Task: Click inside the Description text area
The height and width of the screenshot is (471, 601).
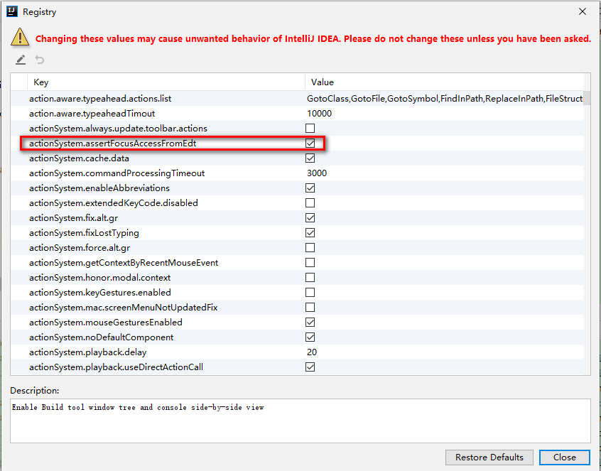Action: tap(300, 421)
